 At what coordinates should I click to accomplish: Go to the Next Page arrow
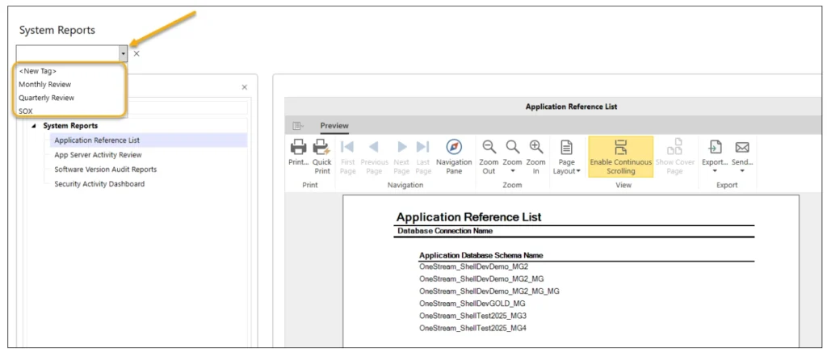[x=401, y=148]
